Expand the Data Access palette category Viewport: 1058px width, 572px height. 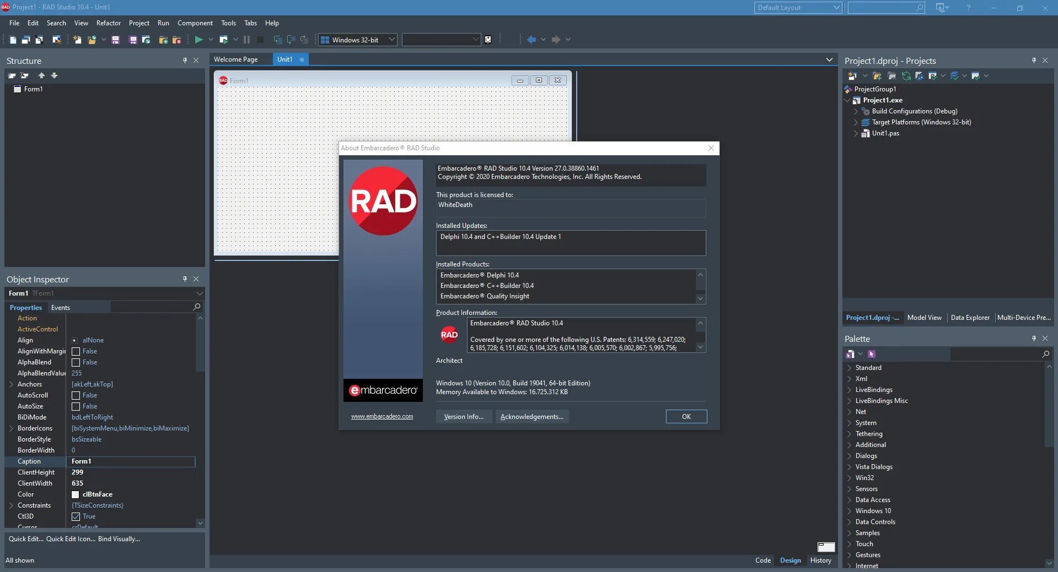pos(850,500)
